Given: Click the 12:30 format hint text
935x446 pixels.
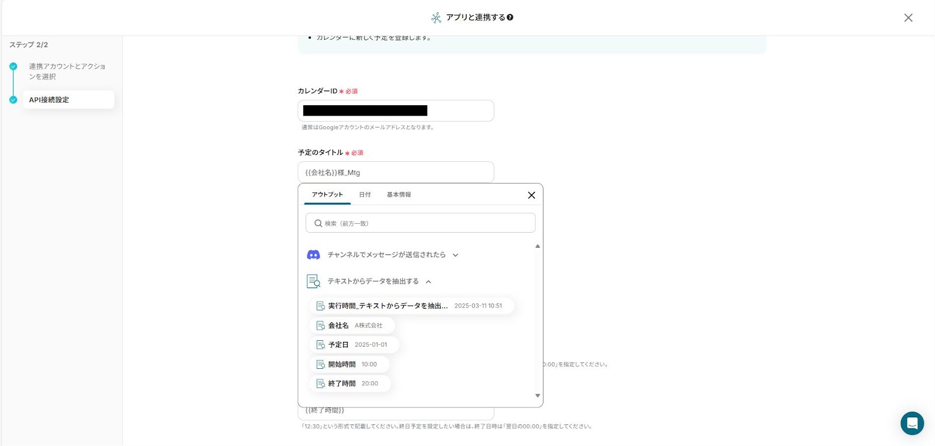Looking at the screenshot, I should pyautogui.click(x=447, y=427).
